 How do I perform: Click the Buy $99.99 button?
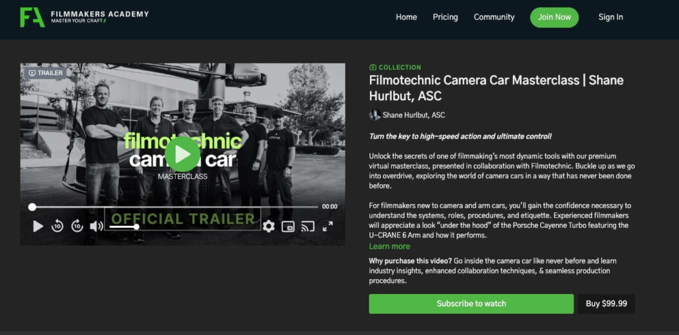pos(606,304)
